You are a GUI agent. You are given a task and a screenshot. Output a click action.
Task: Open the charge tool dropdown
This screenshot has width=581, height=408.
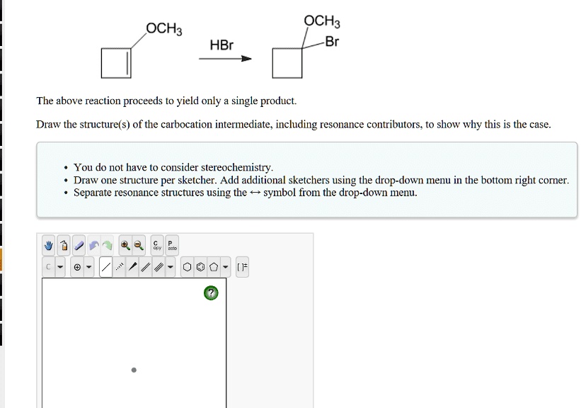point(88,266)
